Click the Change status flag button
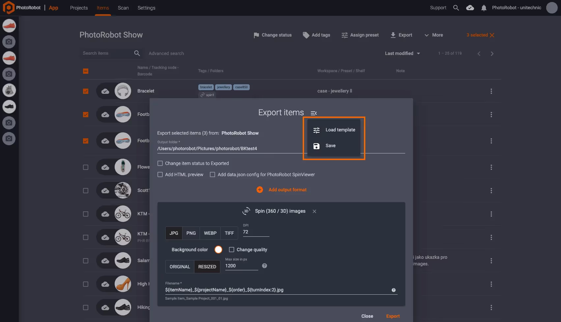Viewport: 561px width, 322px height. [273, 35]
